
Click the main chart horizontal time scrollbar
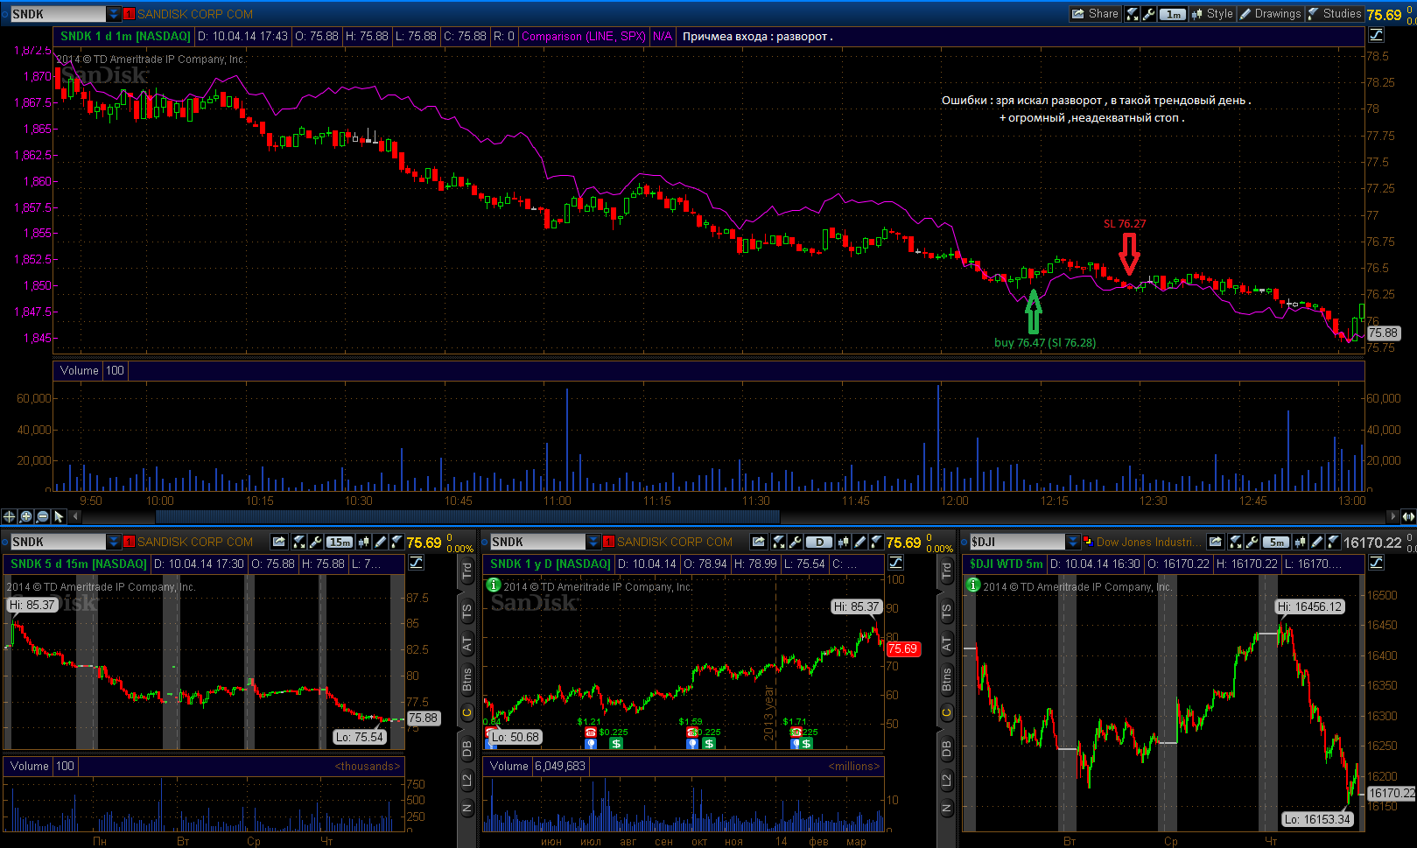[467, 516]
